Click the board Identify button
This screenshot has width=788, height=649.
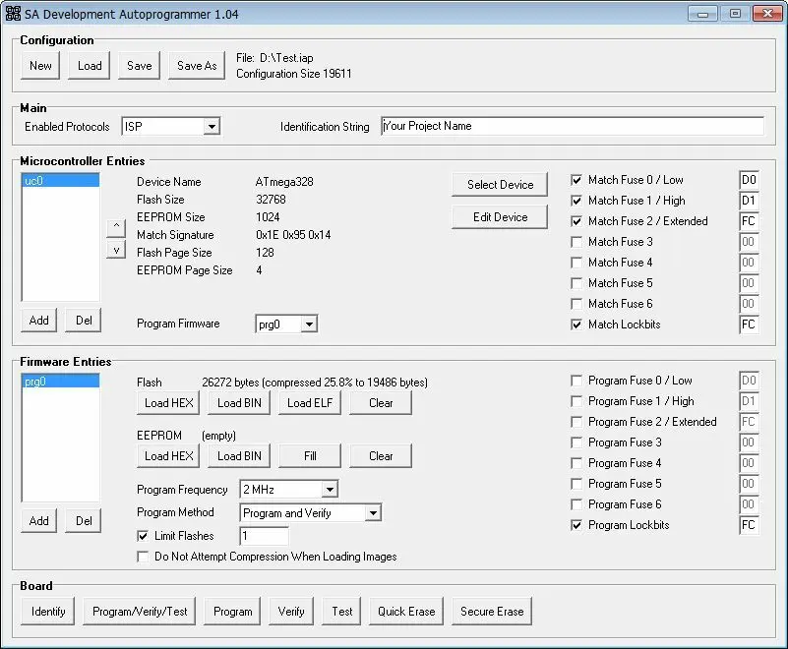(48, 612)
